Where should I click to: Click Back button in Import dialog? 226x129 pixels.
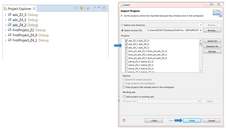[x=154, y=120]
